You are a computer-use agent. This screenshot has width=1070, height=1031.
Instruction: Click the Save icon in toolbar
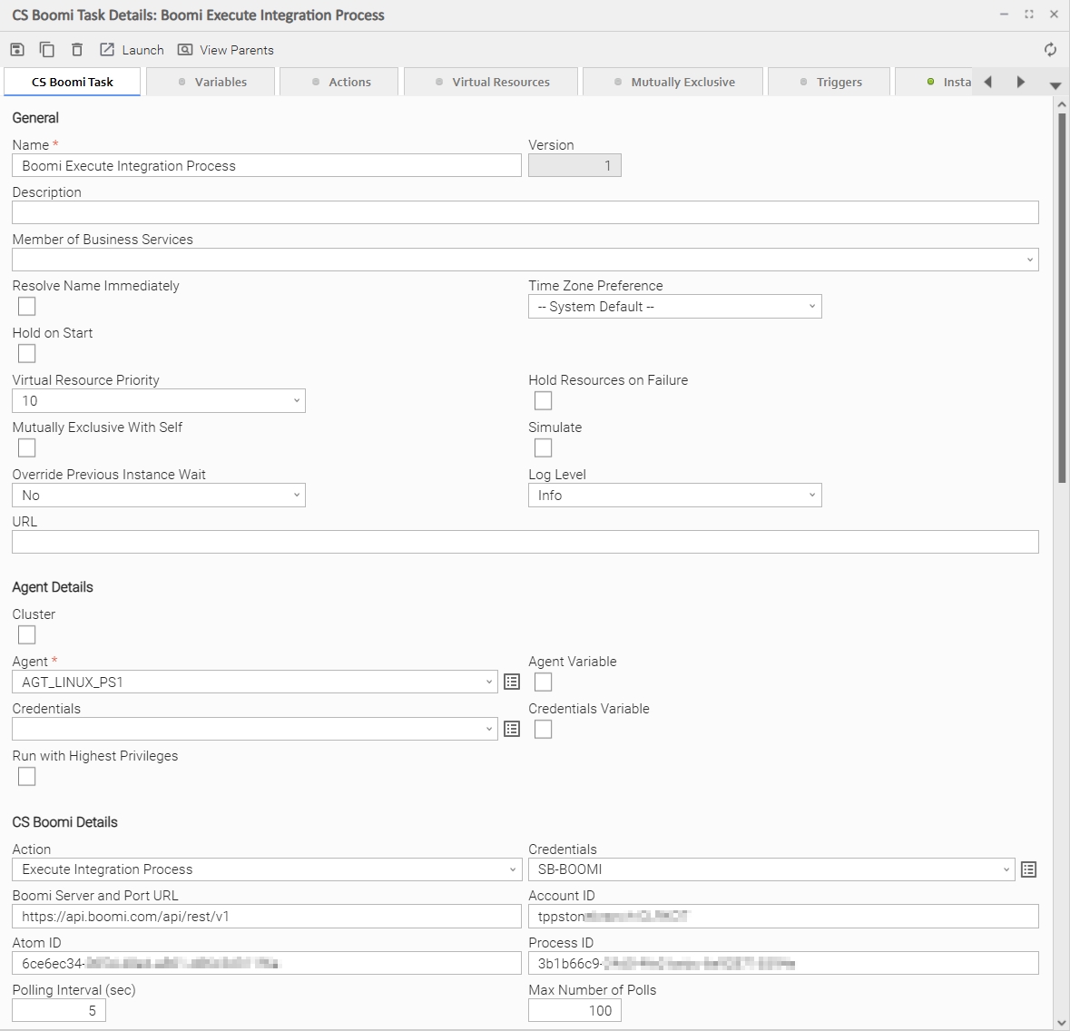[x=17, y=50]
